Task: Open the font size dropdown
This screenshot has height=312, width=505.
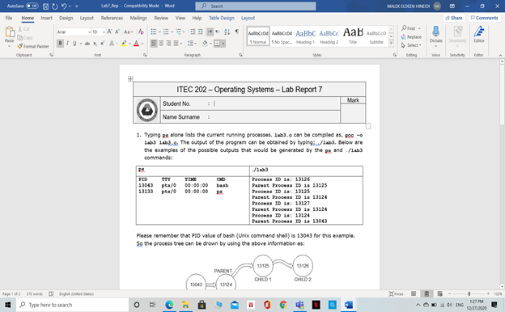Action: click(104, 32)
